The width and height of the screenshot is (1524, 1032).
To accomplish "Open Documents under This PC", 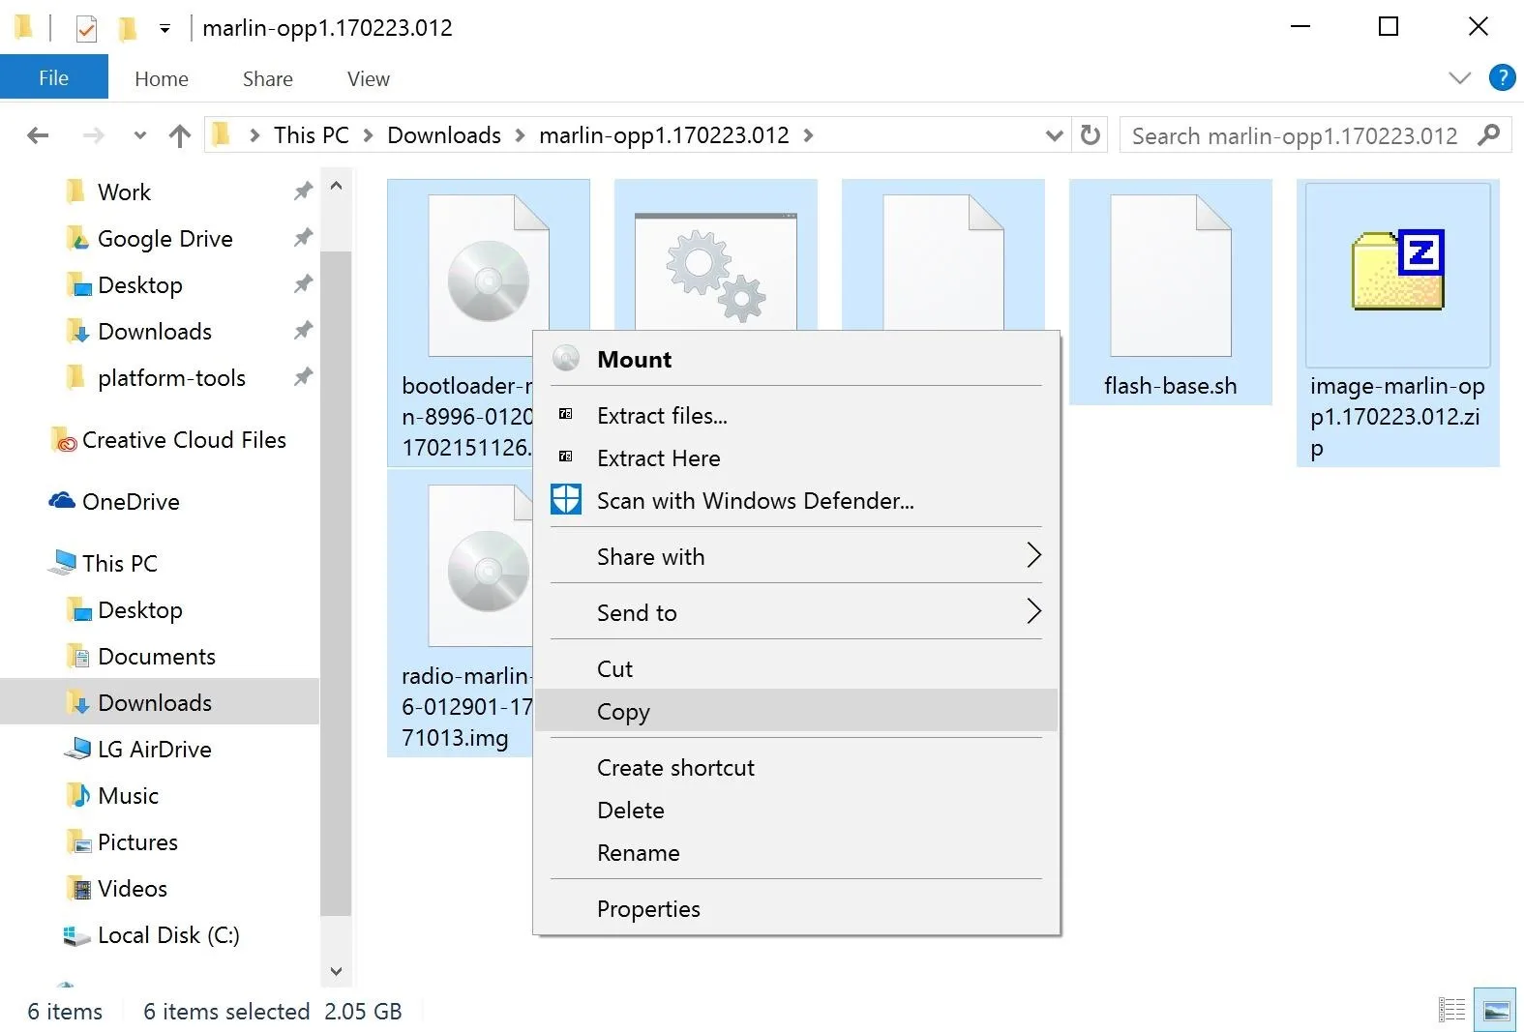I will [156, 656].
